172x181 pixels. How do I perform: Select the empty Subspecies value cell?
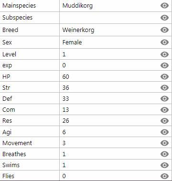click(110, 18)
